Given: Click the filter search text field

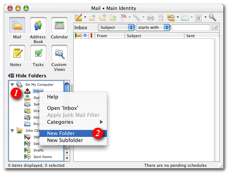Looking at the screenshot, I should click(190, 27).
